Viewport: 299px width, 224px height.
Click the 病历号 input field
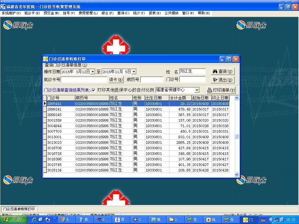pyautogui.click(x=152, y=79)
